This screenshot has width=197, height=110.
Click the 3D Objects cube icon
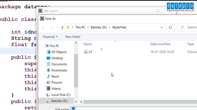(x=48, y=52)
